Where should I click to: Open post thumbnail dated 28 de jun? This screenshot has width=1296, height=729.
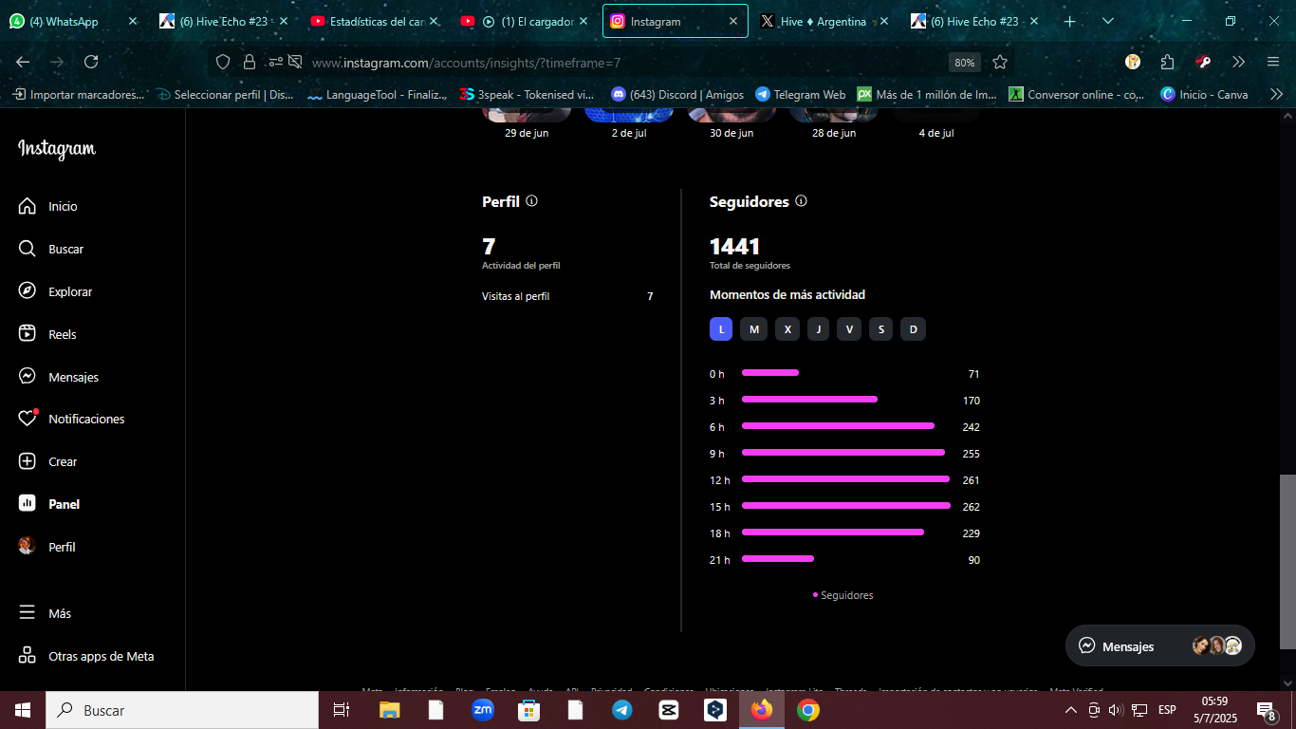[x=834, y=116]
